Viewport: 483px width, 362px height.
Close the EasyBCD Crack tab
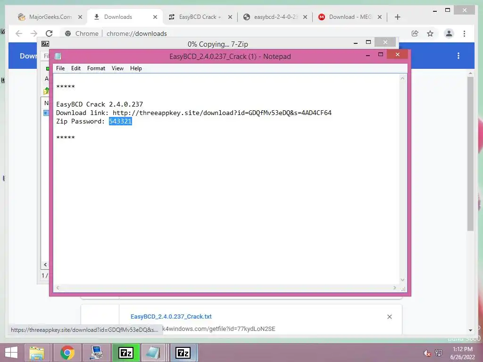230,17
